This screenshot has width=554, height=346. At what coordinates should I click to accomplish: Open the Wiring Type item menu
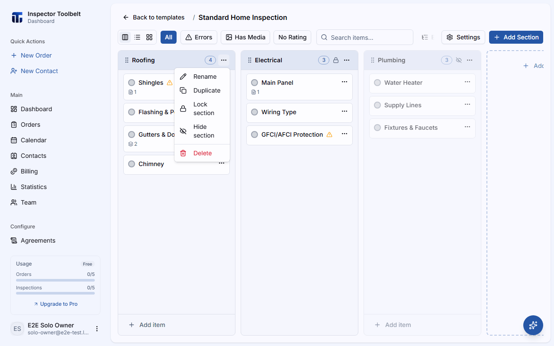coord(345,111)
